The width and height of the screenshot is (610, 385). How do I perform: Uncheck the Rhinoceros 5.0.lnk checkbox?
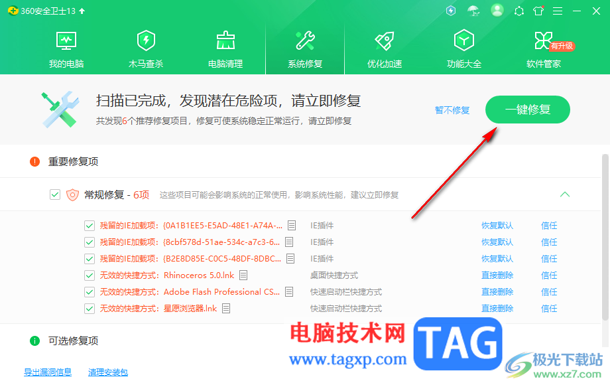click(x=90, y=275)
